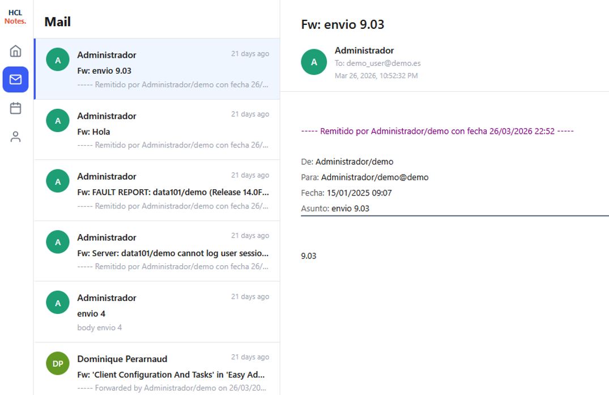Screen dimensions: 609x395
Task: Click the message timestamp Mar 26, 2026
Action: coord(376,75)
